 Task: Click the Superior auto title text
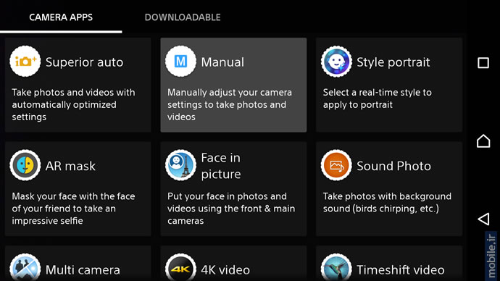84,62
